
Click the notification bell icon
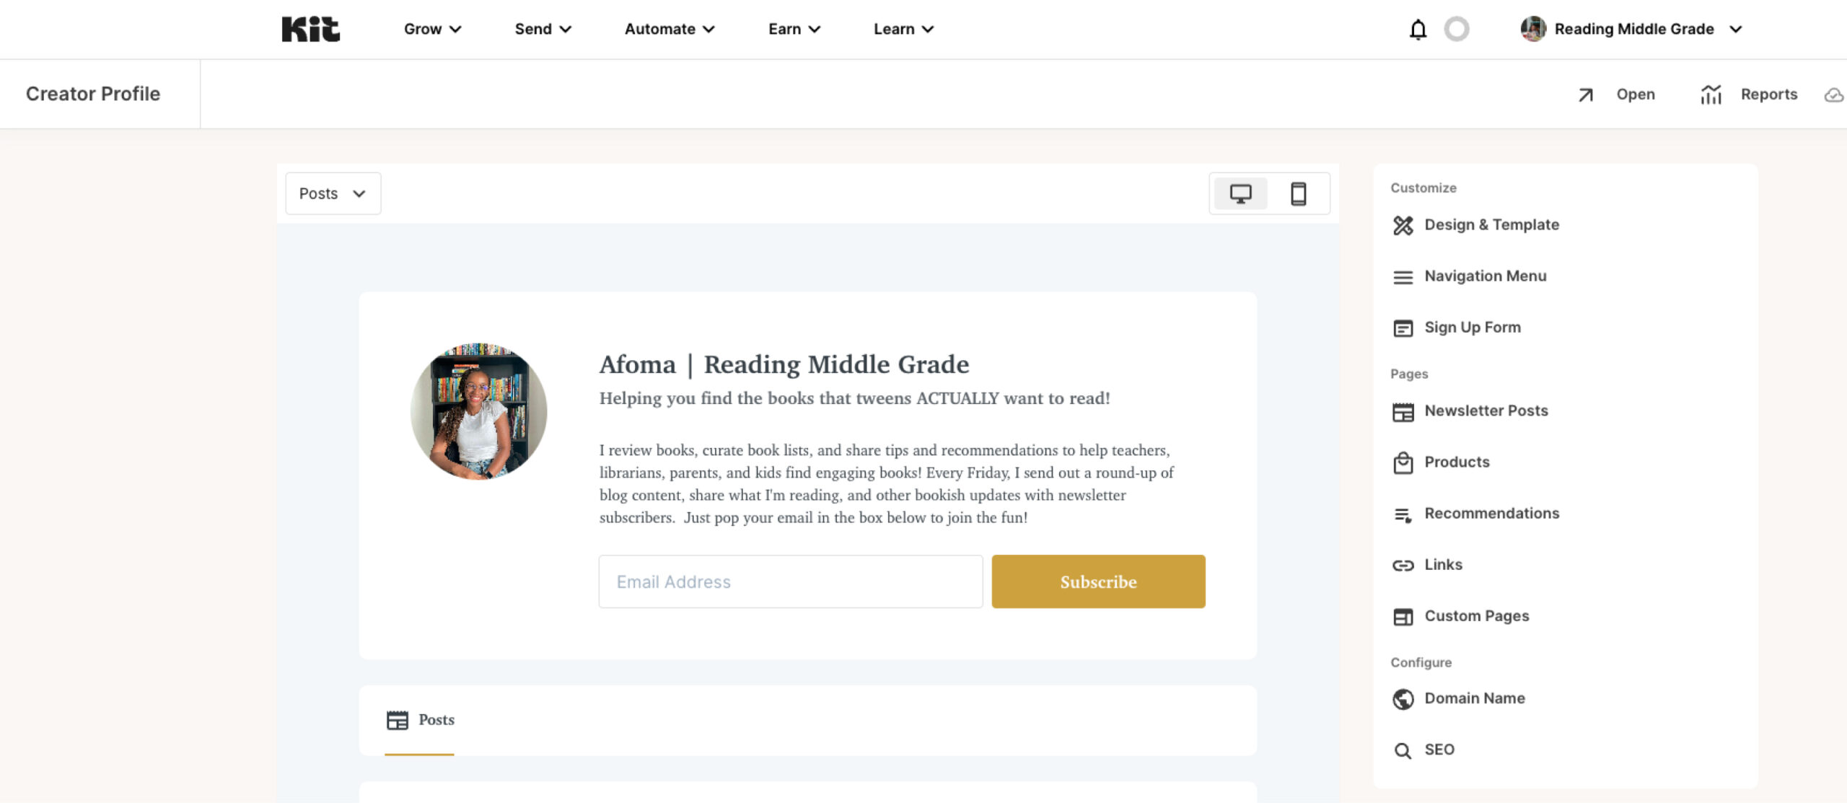pos(1418,30)
